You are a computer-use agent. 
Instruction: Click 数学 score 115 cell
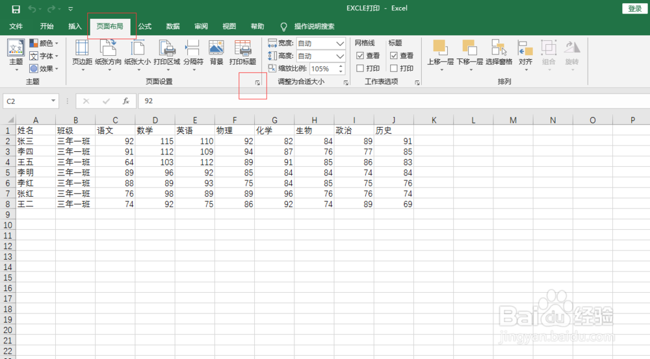(x=155, y=142)
